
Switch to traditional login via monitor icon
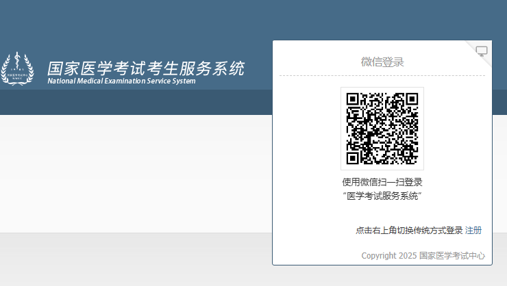[482, 51]
